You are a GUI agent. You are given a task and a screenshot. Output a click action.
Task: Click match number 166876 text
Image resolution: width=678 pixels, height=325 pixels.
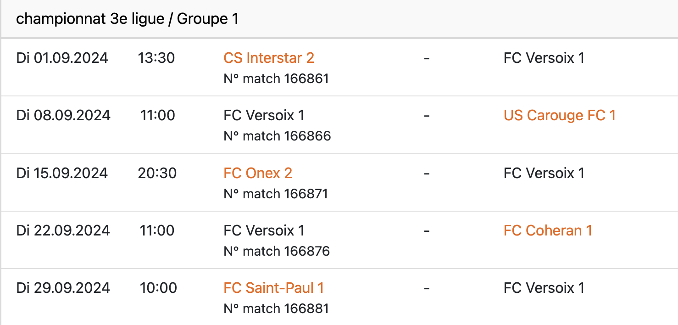(x=277, y=251)
